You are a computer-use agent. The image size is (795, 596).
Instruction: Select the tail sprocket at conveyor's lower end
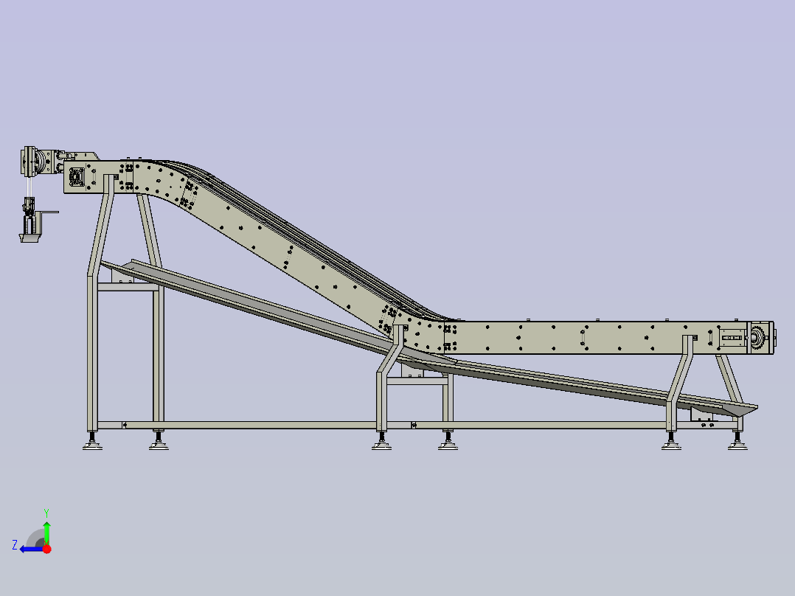pos(758,337)
